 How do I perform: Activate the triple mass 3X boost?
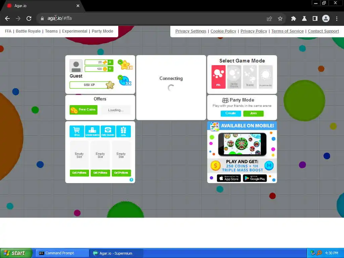(125, 81)
